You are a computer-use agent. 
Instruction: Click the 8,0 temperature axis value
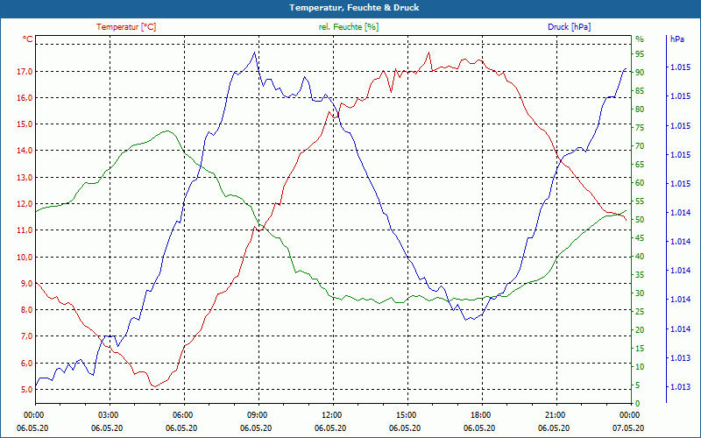(26, 310)
